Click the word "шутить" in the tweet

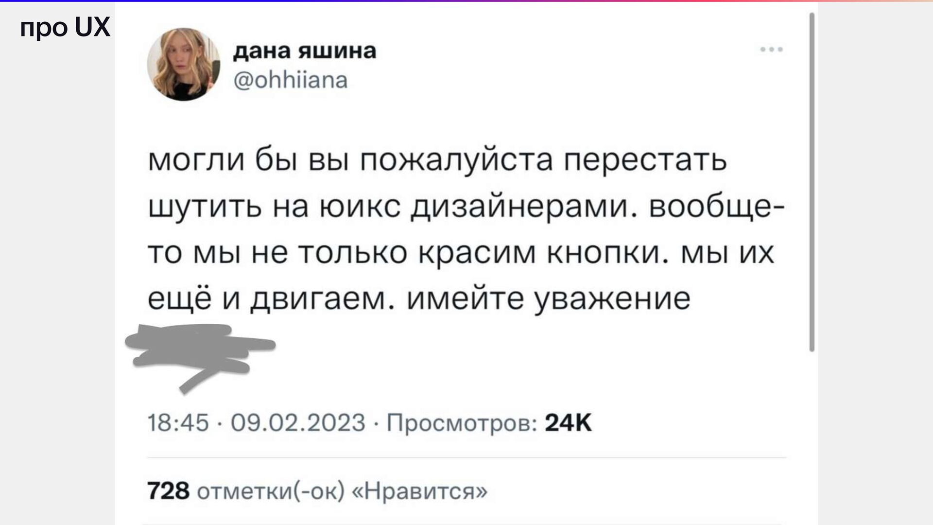[204, 206]
